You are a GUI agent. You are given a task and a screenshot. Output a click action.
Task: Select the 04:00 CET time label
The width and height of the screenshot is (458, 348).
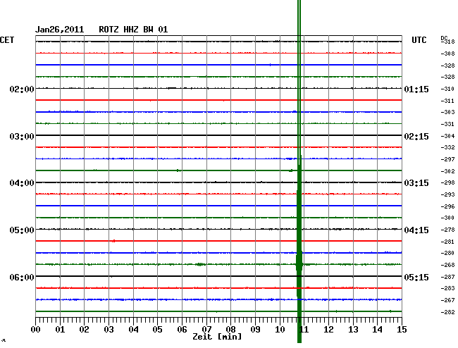[22, 183]
